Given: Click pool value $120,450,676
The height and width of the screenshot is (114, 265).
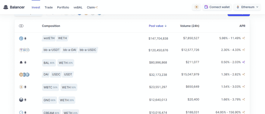Looking at the screenshot, I should point(158,50).
